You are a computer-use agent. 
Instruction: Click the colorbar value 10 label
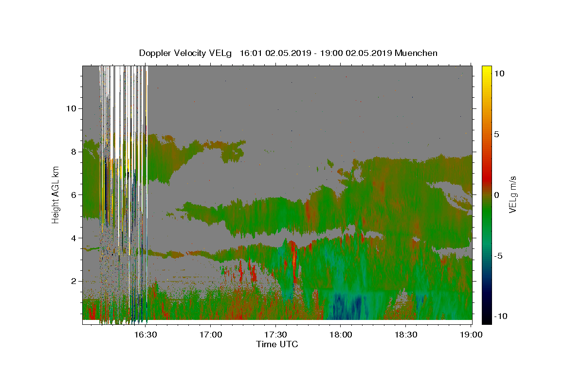(x=499, y=73)
